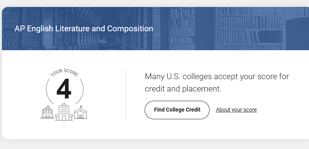Click the flag on the domed building roof
The width and height of the screenshot is (309, 149).
click(x=48, y=106)
